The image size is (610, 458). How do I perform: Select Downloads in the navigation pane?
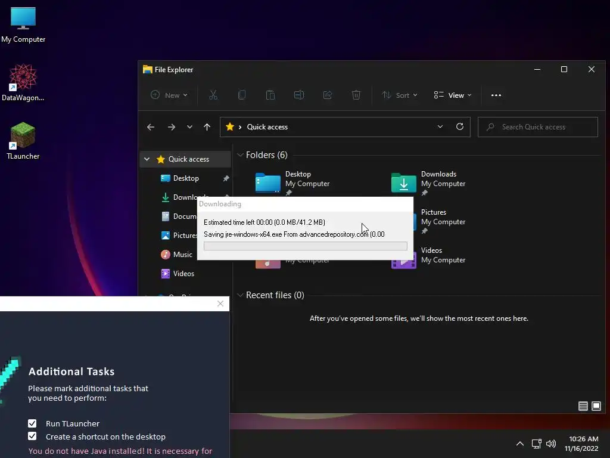click(x=186, y=197)
